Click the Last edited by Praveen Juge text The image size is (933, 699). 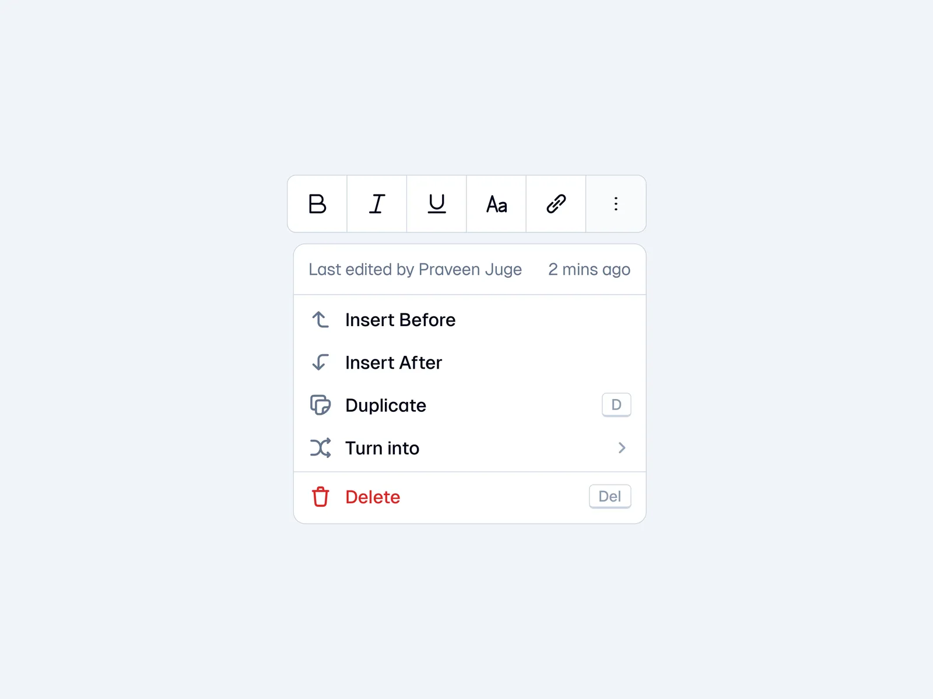coord(415,269)
